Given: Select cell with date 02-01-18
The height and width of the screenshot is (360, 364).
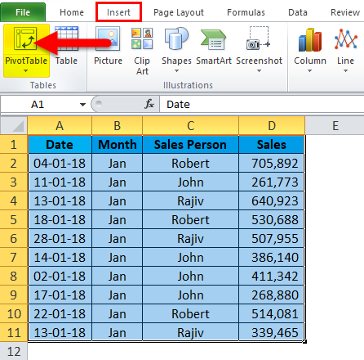Looking at the screenshot, I should pos(60,276).
